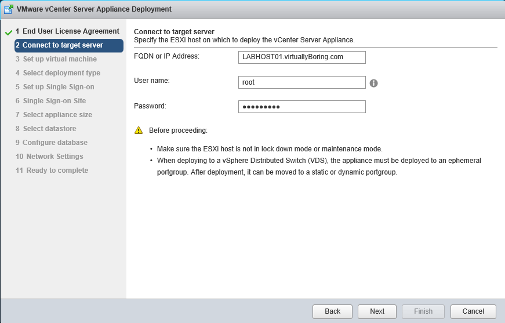Image resolution: width=505 pixels, height=323 pixels.
Task: Open step 1 End User License Agreement
Action: (x=67, y=31)
